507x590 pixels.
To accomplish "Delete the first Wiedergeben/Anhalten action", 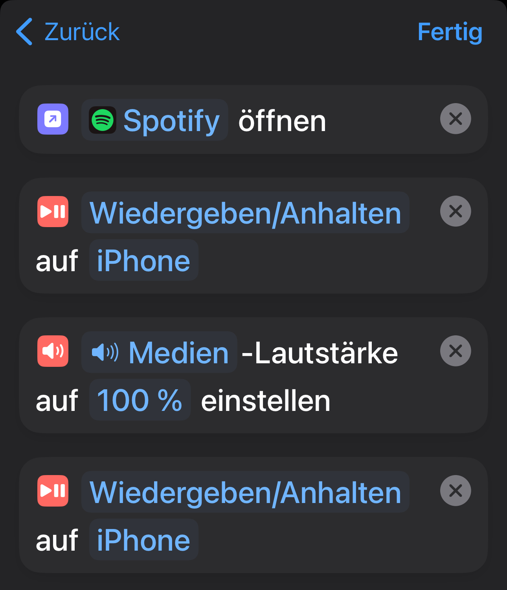I will pyautogui.click(x=455, y=211).
